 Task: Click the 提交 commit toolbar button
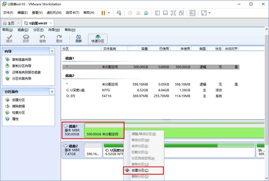(9, 39)
